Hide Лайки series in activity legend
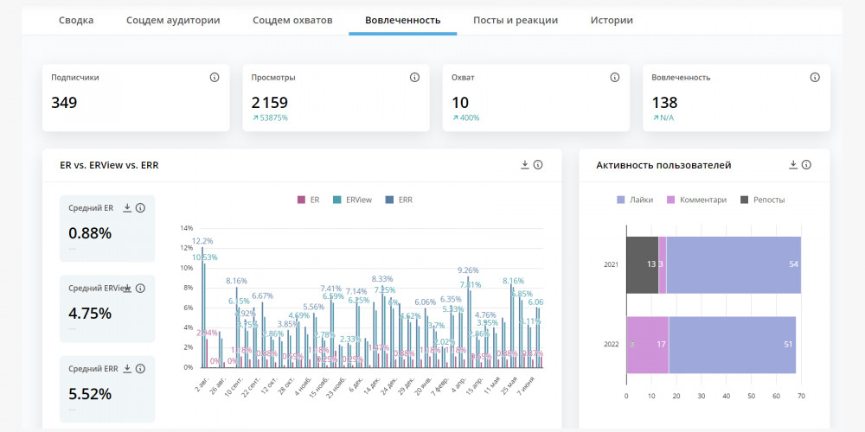 (634, 200)
